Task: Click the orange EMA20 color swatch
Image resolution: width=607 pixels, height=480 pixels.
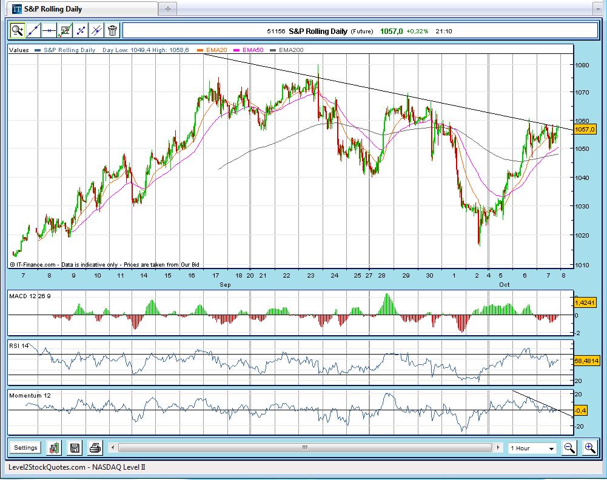Action: [200, 50]
